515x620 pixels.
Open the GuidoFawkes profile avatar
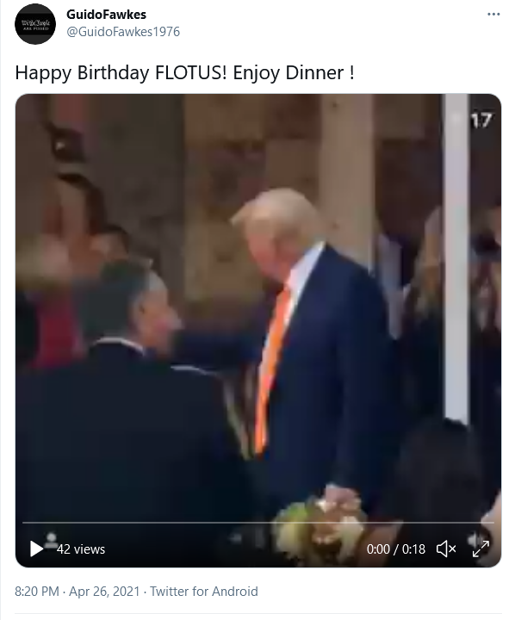[x=35, y=24]
